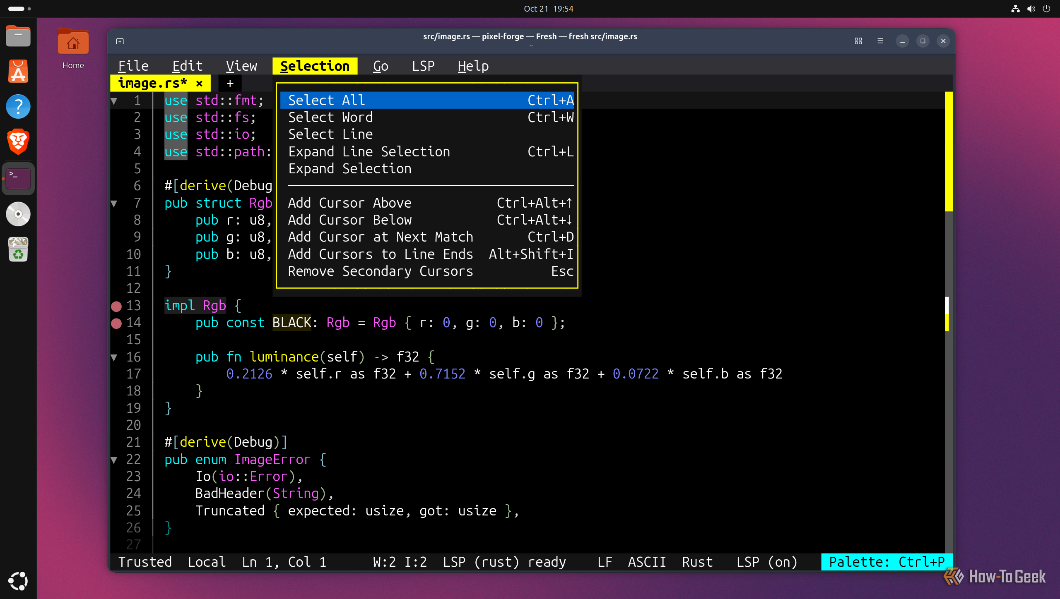The height and width of the screenshot is (599, 1060).
Task: Toggle the breakpoint on line 14
Action: (x=116, y=323)
